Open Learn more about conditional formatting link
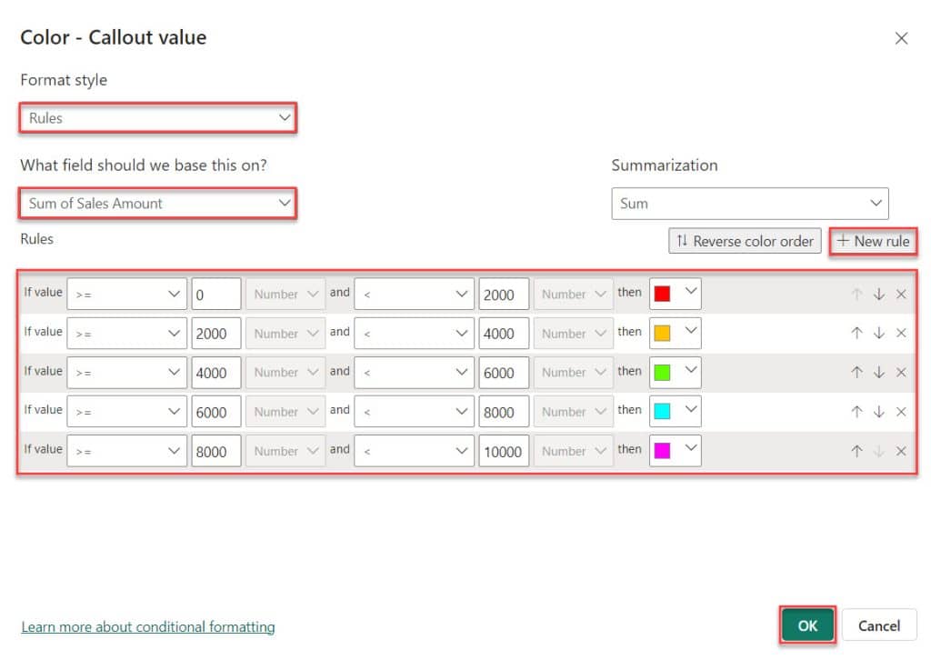 (148, 626)
